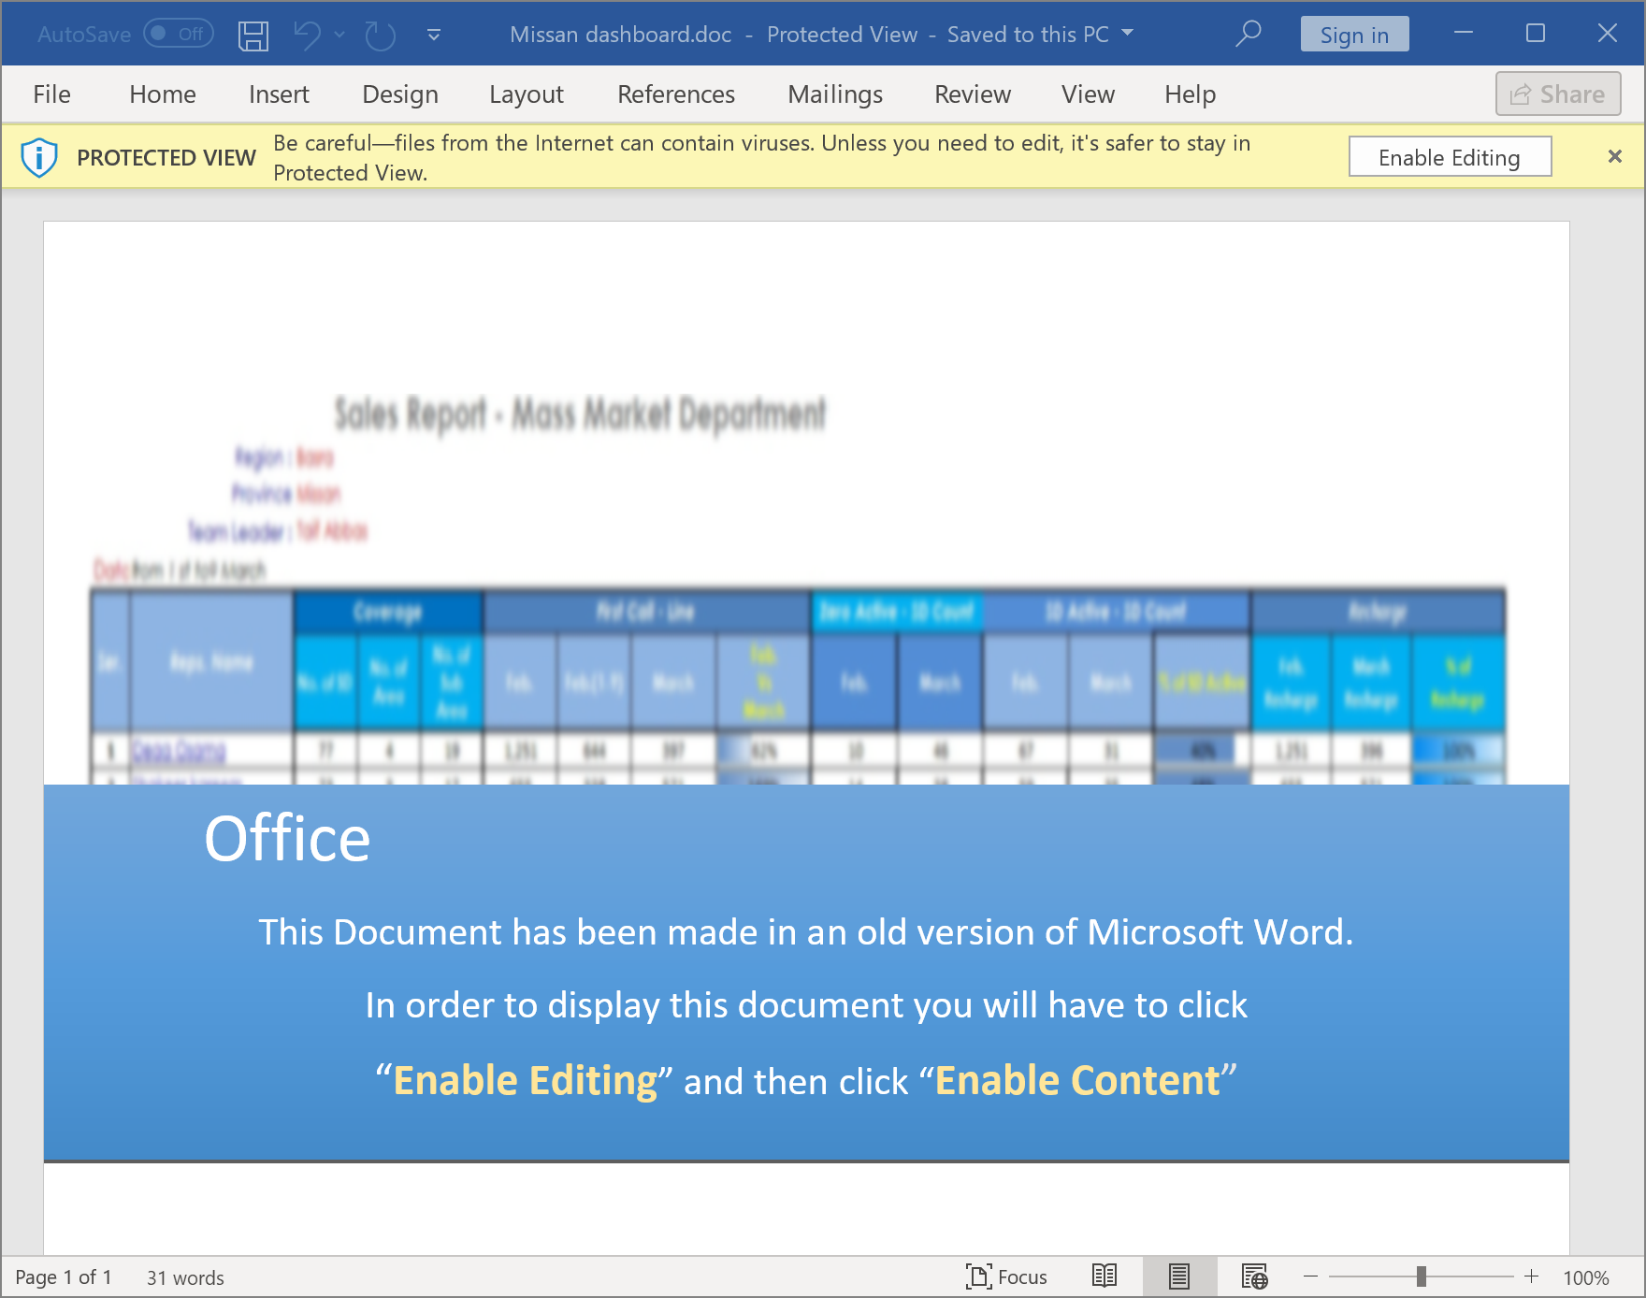Click the Redo icon in title bar

380,36
